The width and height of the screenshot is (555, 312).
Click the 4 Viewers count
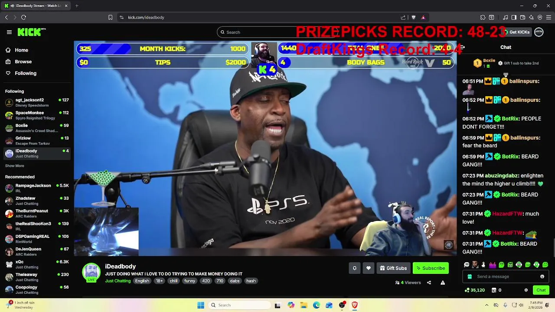click(408, 283)
